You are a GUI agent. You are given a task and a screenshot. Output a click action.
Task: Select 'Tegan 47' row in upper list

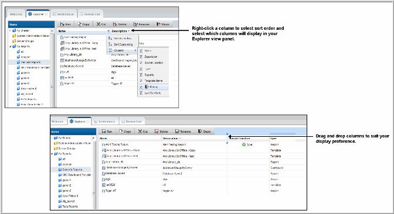coord(117,84)
